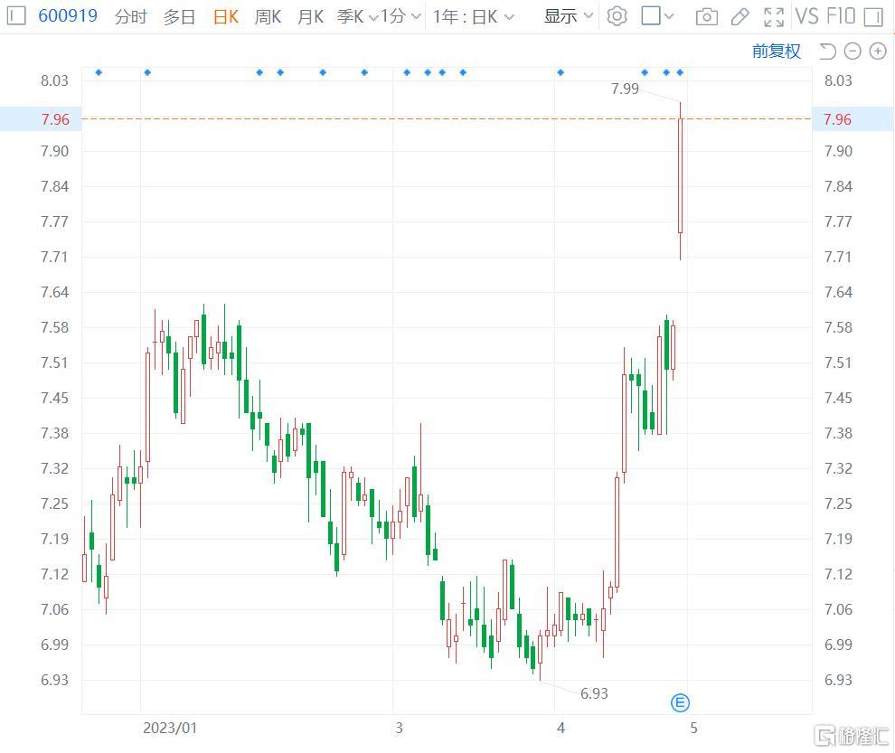Viewport: 895px width, 753px height.
Task: Select the 日K daily candlestick tab
Action: click(225, 16)
